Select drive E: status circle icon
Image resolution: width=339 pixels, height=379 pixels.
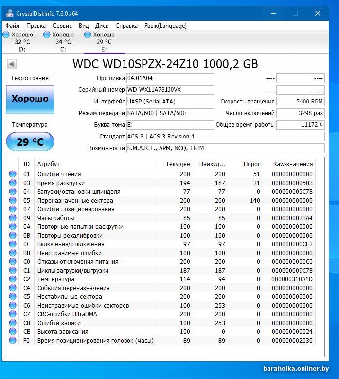coord(88,34)
